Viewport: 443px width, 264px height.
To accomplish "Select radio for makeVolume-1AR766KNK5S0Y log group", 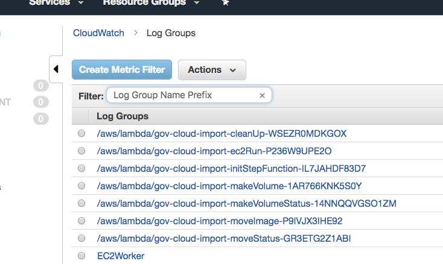I will (x=81, y=186).
